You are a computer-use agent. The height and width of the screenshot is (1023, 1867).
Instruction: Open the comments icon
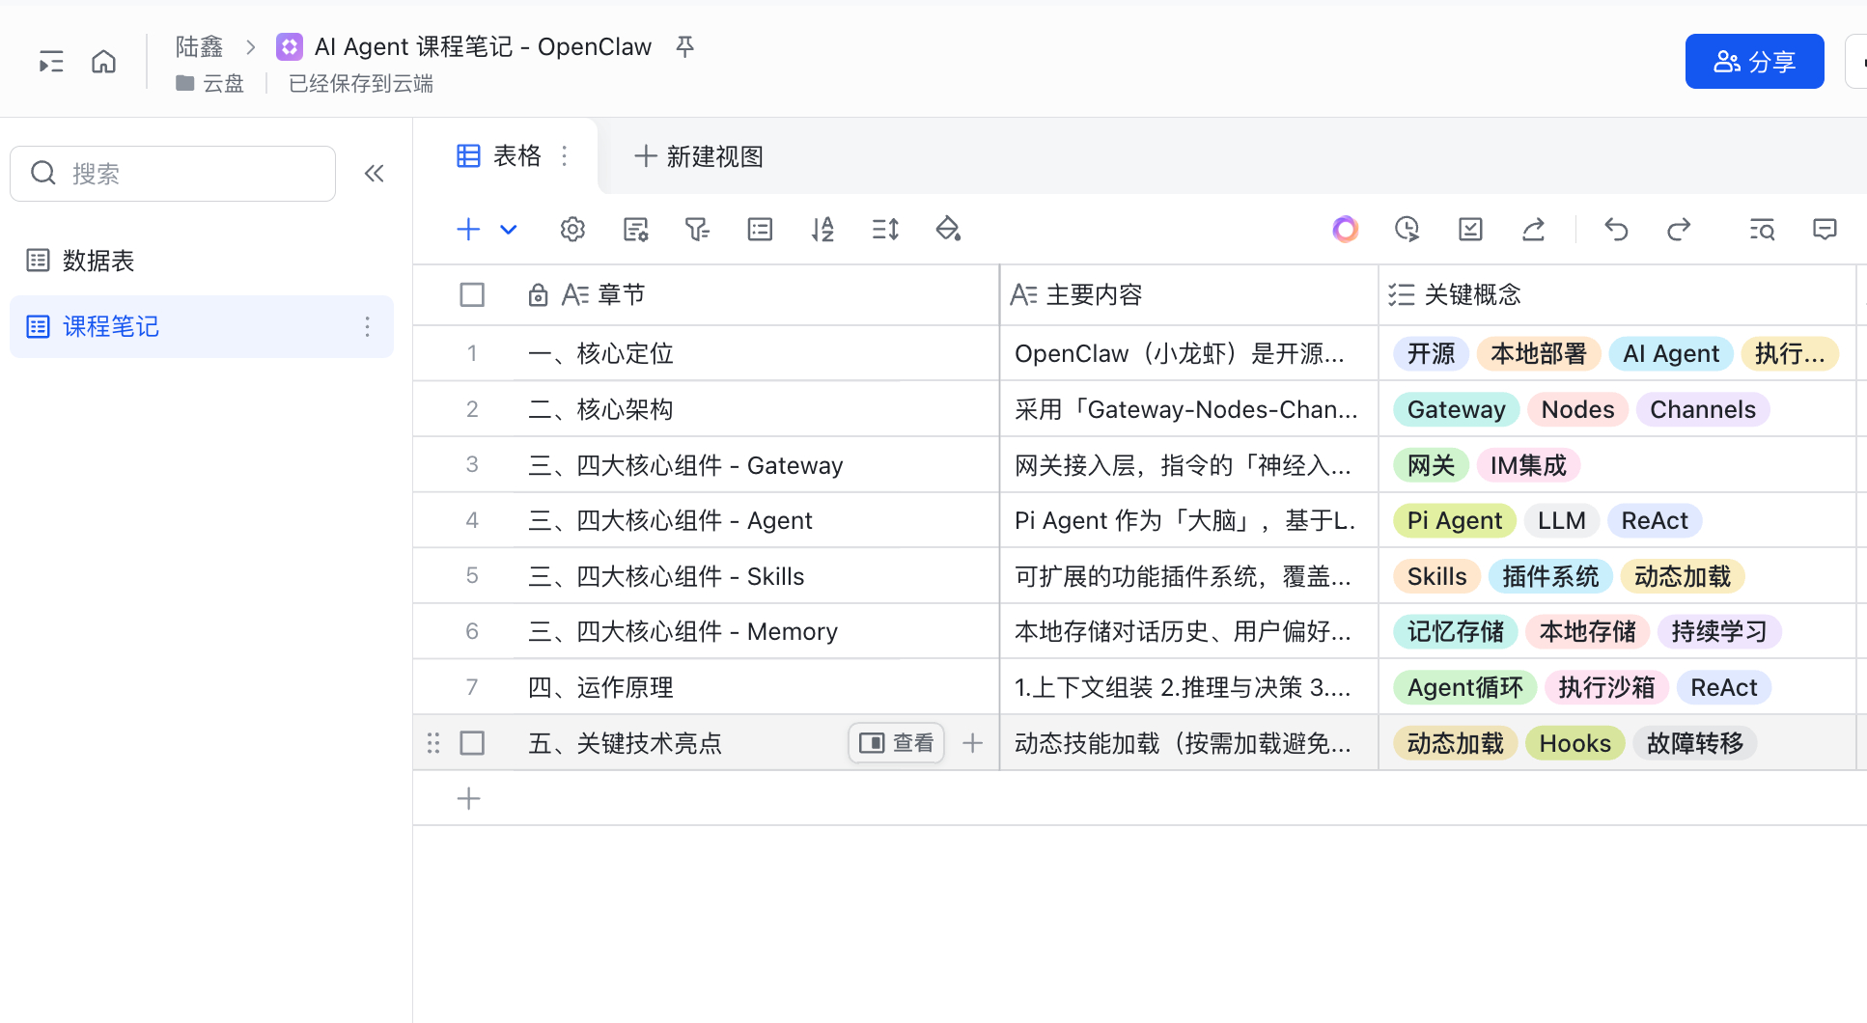(x=1825, y=230)
